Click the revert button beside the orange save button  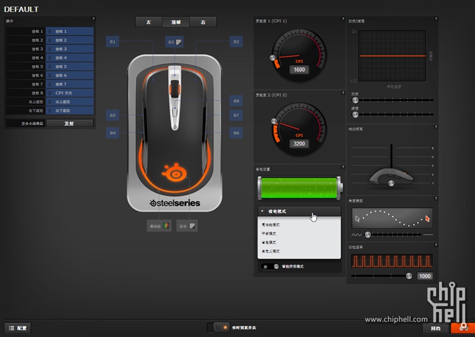[x=435, y=328]
